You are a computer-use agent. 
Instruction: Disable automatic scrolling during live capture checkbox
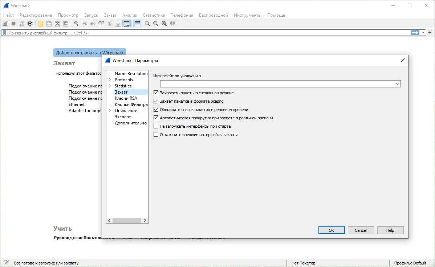click(x=156, y=118)
